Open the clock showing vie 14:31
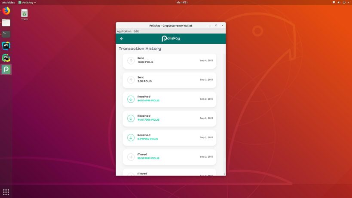 coord(182,3)
